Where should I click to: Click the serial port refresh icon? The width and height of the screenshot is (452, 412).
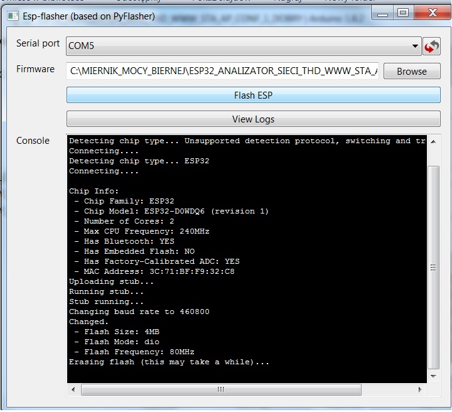point(431,46)
